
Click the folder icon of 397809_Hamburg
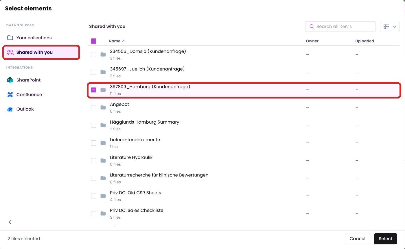click(x=103, y=90)
